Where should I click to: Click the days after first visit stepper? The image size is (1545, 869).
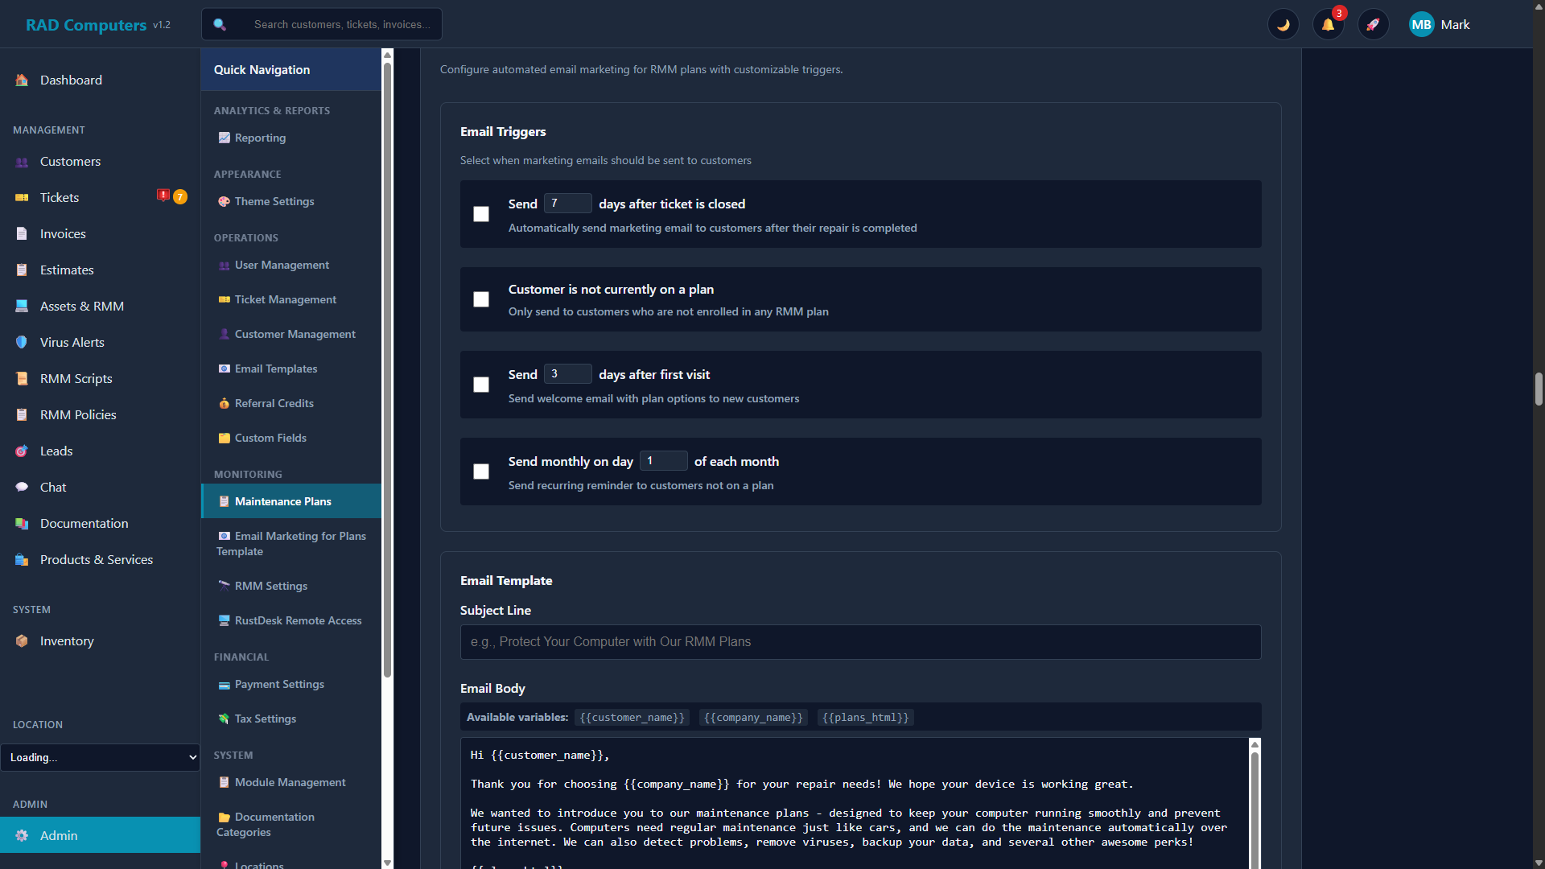(567, 374)
